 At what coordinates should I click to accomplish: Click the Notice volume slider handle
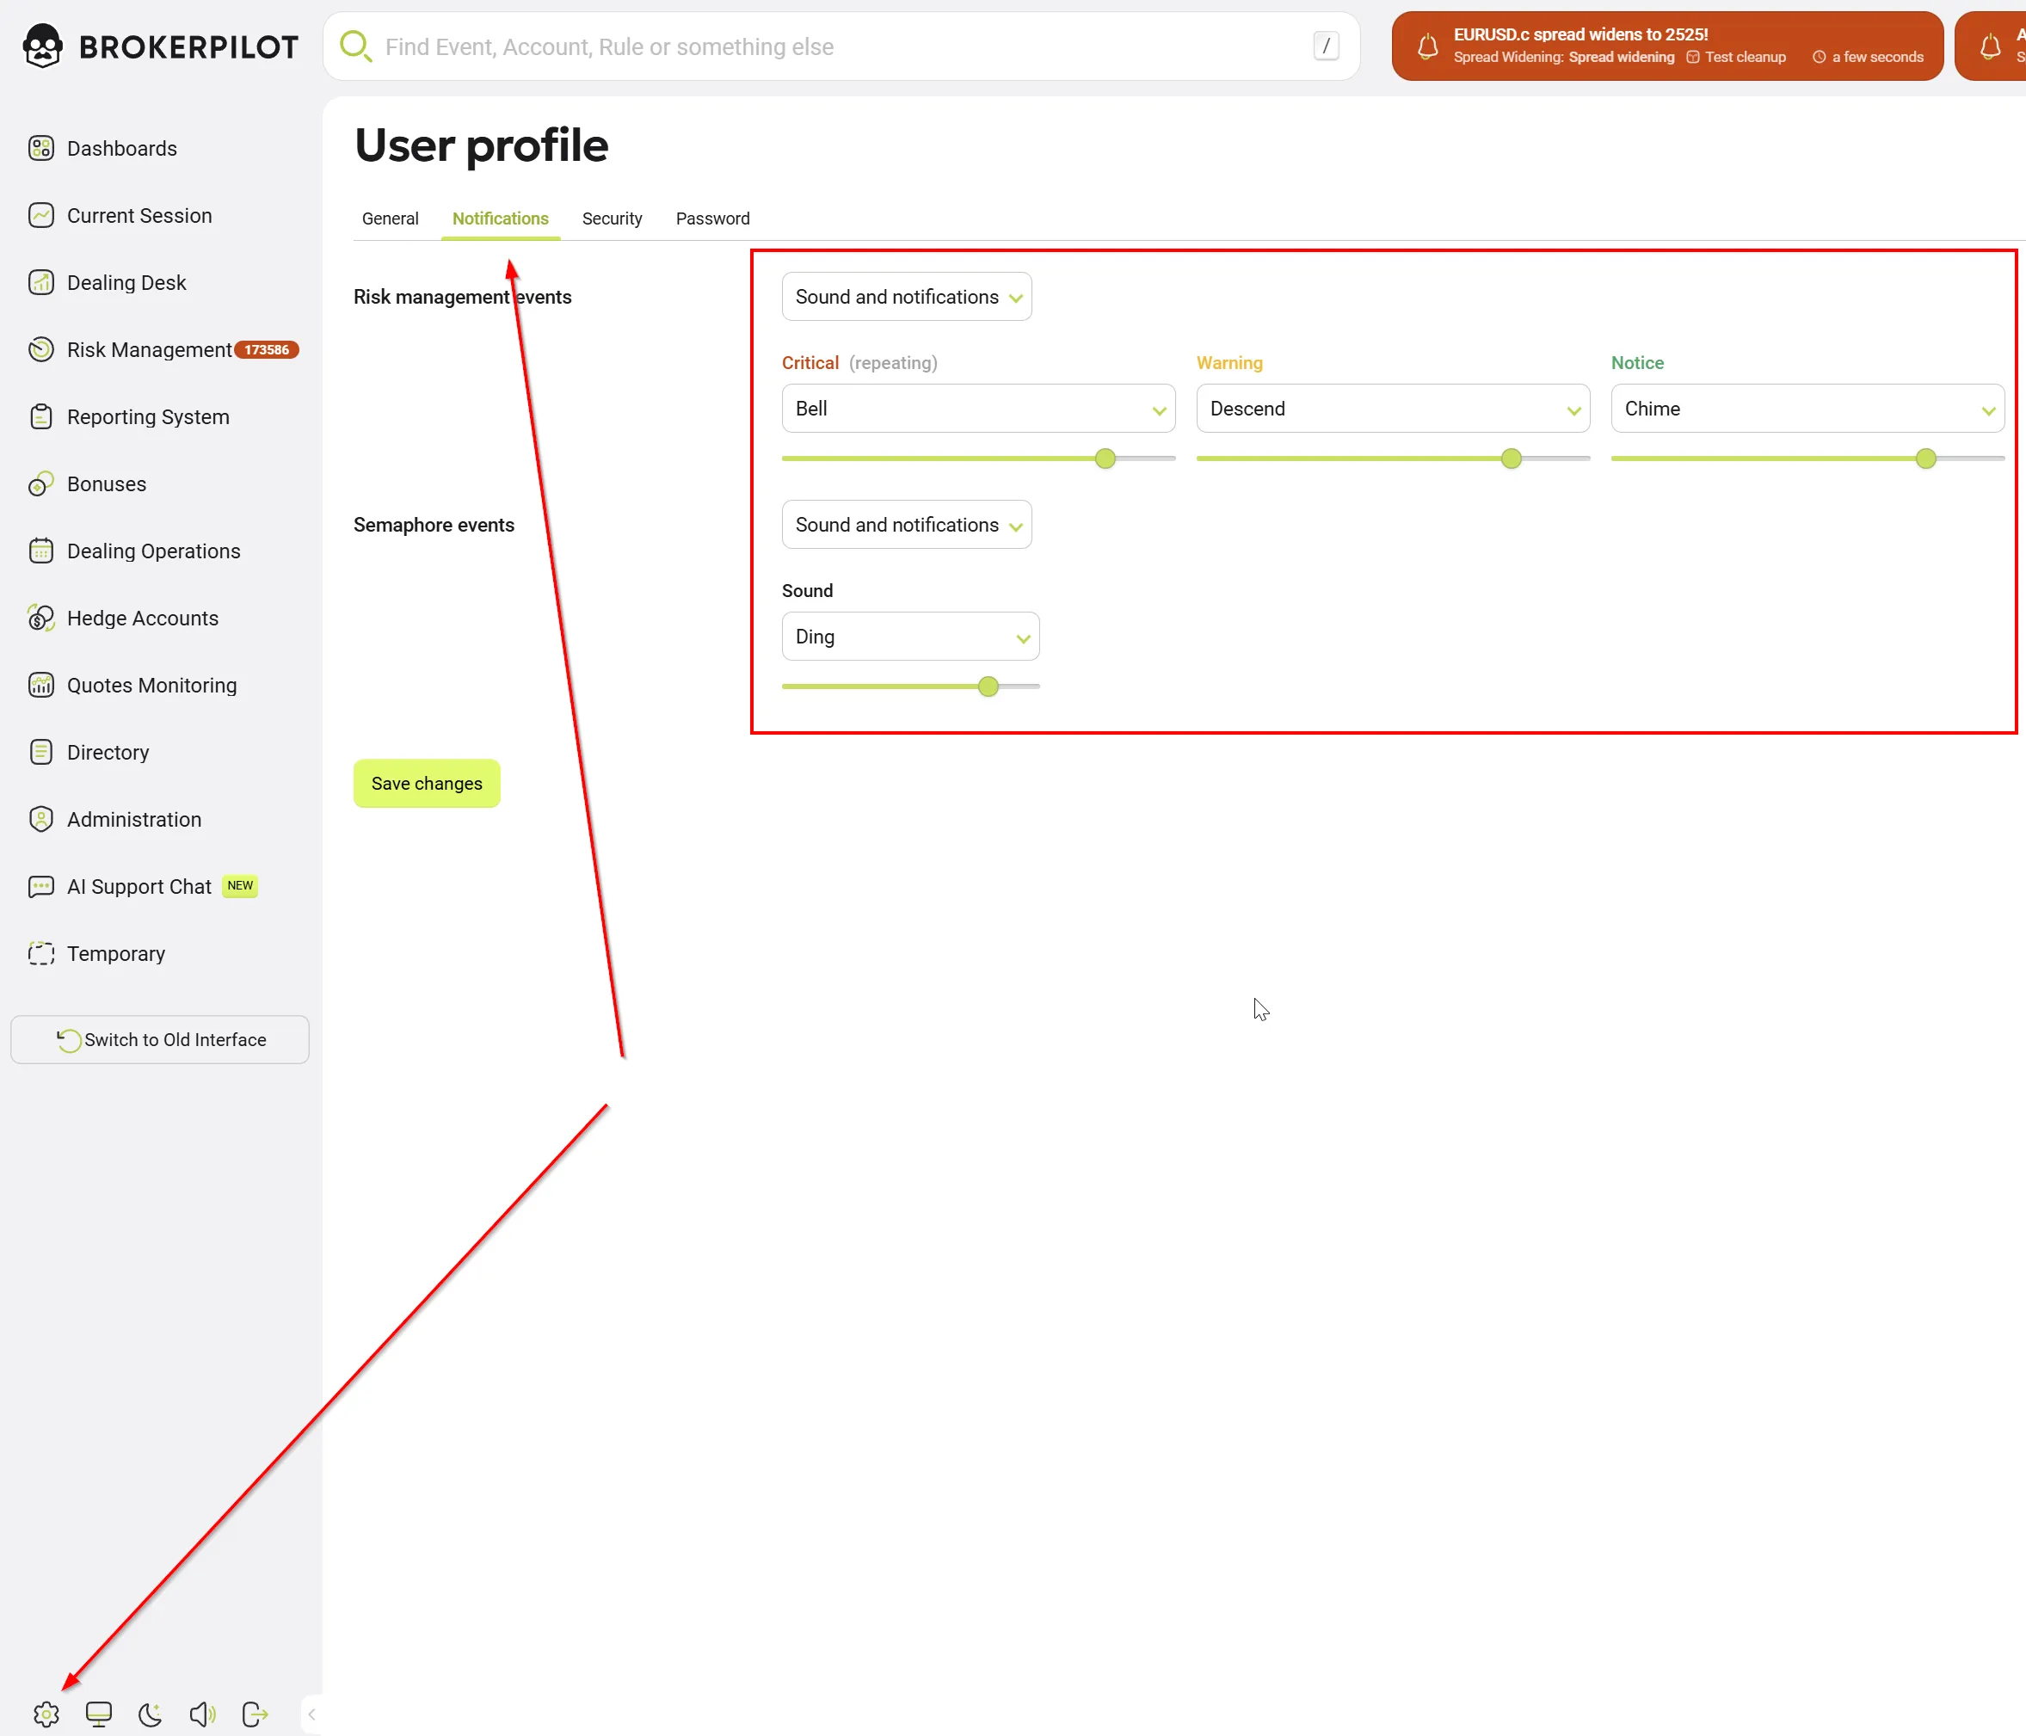point(1925,459)
